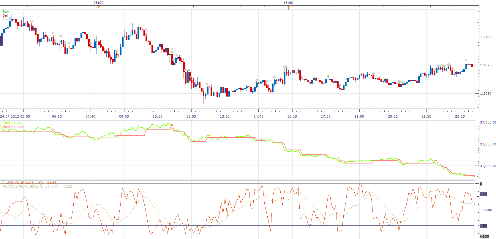Image resolution: width=496 pixels, height=239 pixels.
Task: Click the 07:40 time axis label
Action: click(x=91, y=116)
